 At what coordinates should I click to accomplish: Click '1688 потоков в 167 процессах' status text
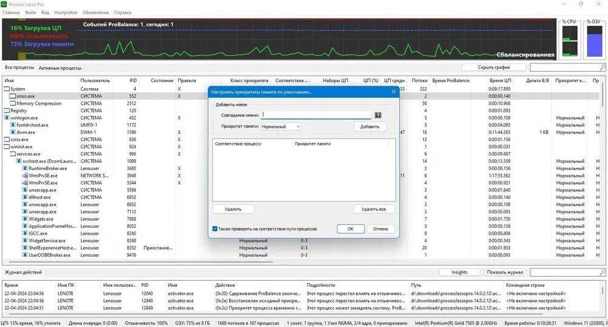point(248,323)
